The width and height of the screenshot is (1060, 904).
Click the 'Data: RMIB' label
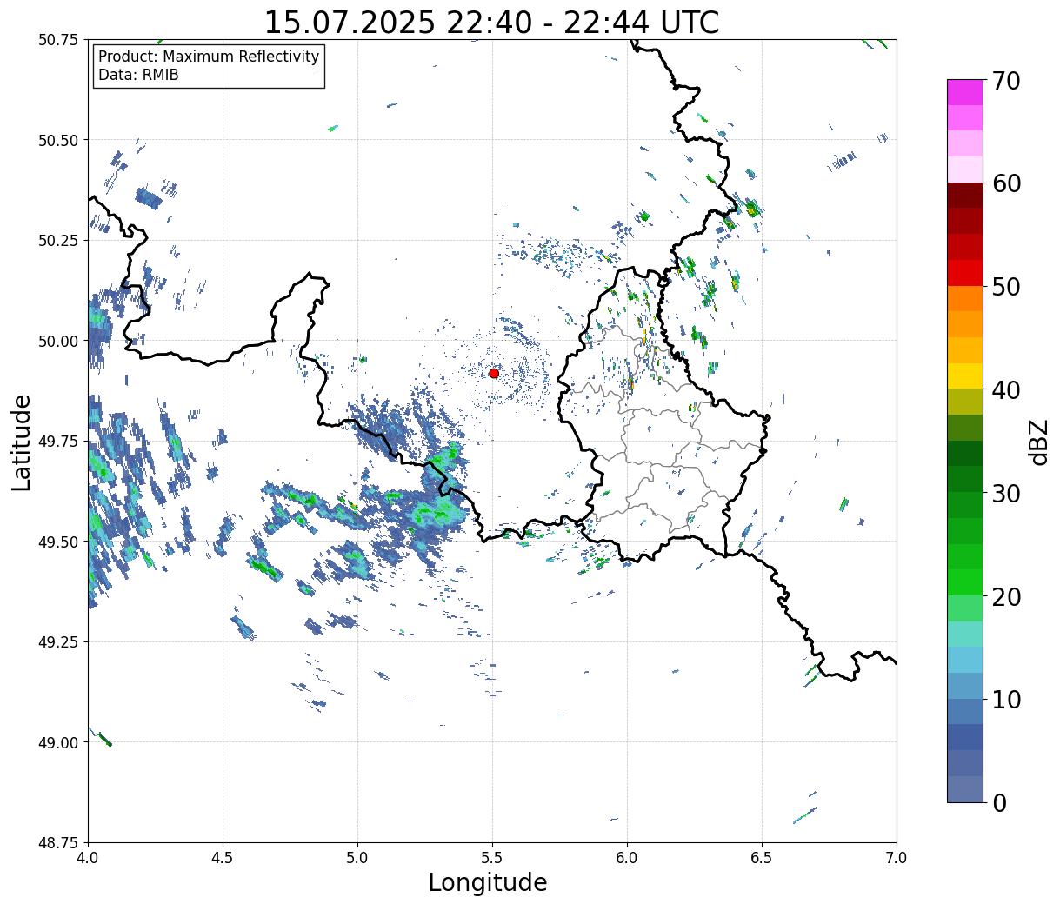[x=138, y=75]
